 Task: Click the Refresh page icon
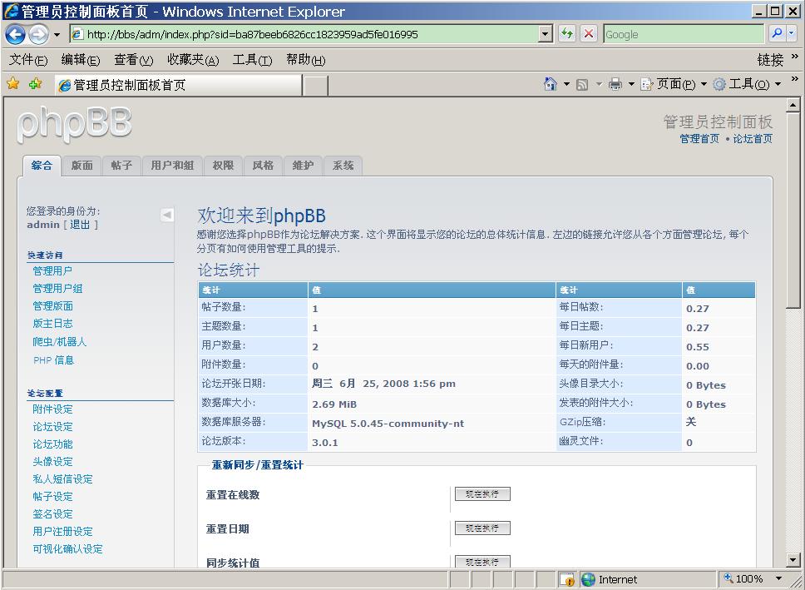[x=567, y=34]
